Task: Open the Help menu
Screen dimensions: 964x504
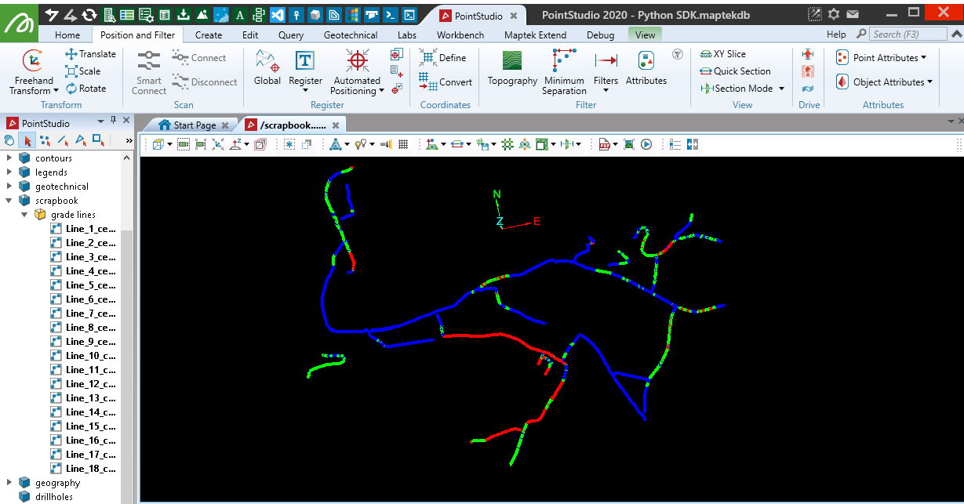Action: (x=836, y=34)
